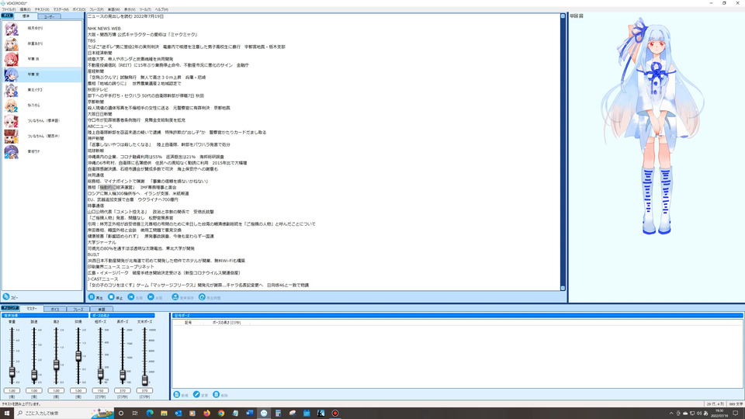Viewport: 745px width, 419px height.
Task: Open Word from the taskbar
Action: [x=249, y=413]
